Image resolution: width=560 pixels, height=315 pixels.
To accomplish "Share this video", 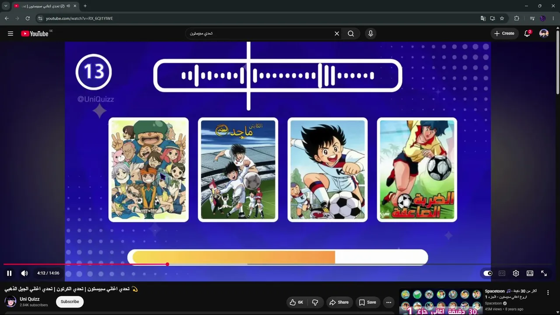I will [339, 302].
